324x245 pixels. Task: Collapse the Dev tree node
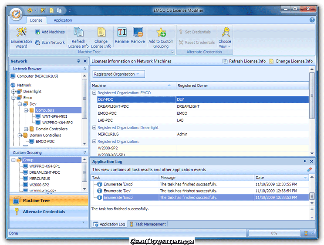point(20,104)
